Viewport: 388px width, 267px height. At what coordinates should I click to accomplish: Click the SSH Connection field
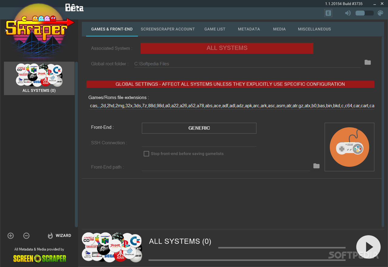tap(199, 143)
